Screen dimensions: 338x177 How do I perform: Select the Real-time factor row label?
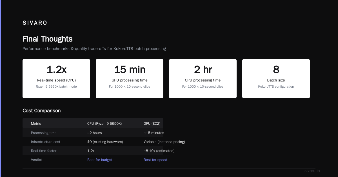[44, 151]
